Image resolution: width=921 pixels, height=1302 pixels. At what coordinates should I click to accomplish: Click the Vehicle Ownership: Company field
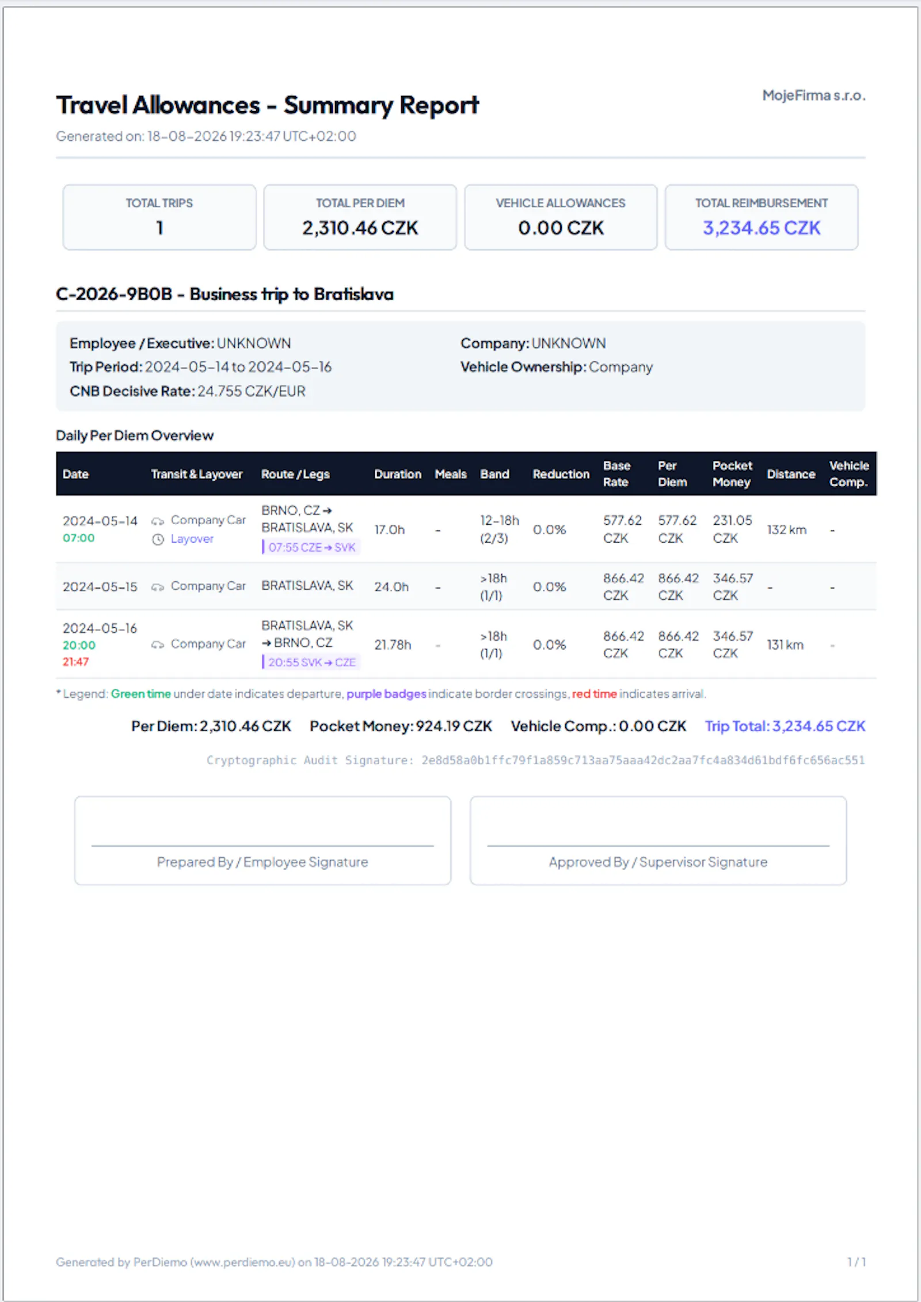pyautogui.click(x=557, y=367)
